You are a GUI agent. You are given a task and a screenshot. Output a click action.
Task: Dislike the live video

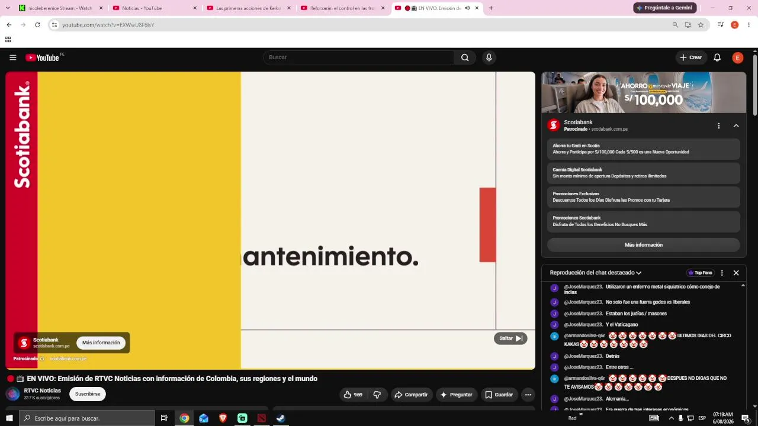click(x=377, y=395)
